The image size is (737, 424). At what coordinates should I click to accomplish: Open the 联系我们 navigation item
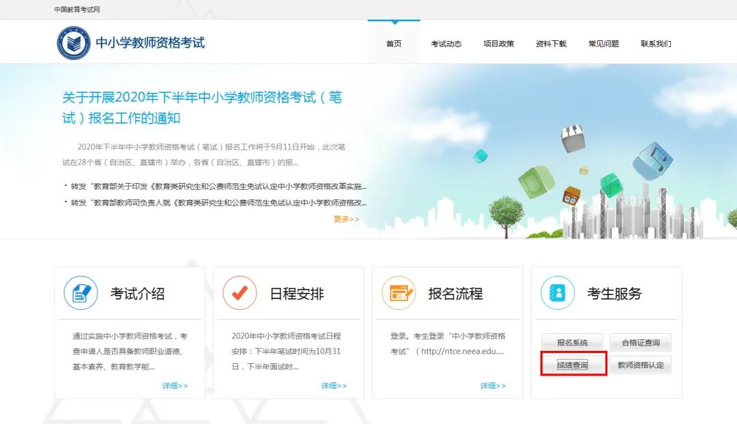656,44
